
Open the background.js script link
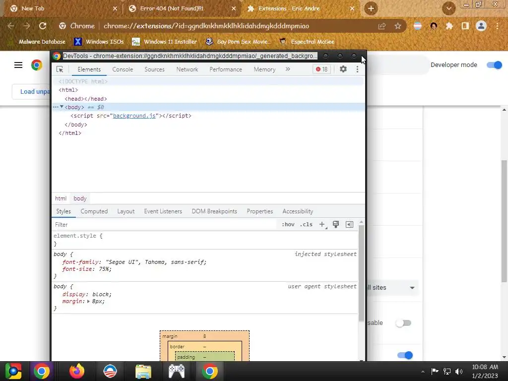[134, 116]
